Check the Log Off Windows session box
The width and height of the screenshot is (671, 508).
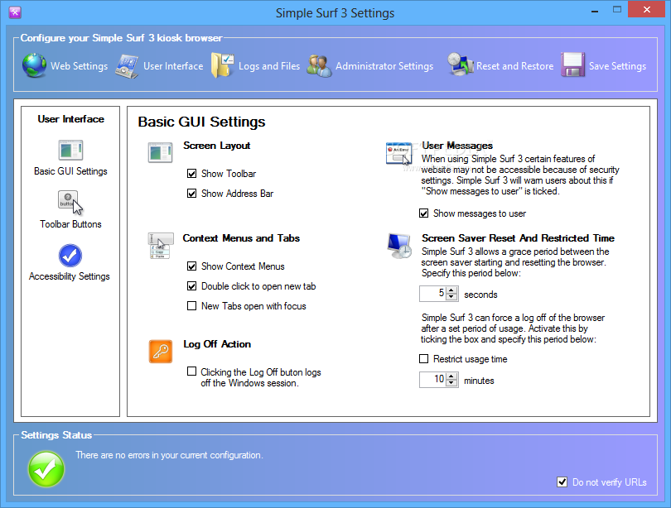coord(191,371)
